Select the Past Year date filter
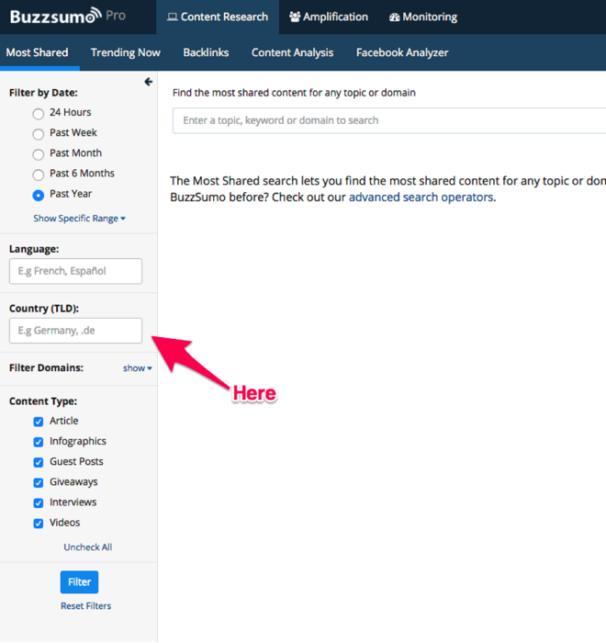This screenshot has width=606, height=643. (39, 195)
